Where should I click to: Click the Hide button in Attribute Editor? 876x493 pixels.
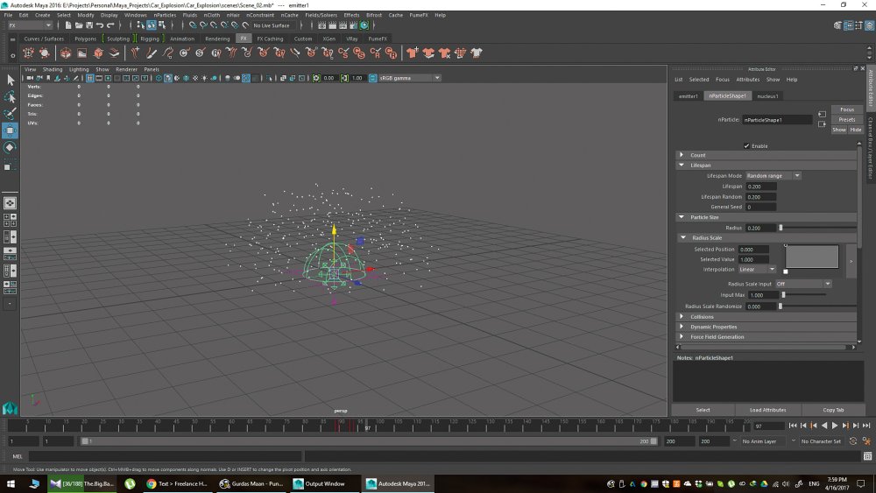point(856,130)
